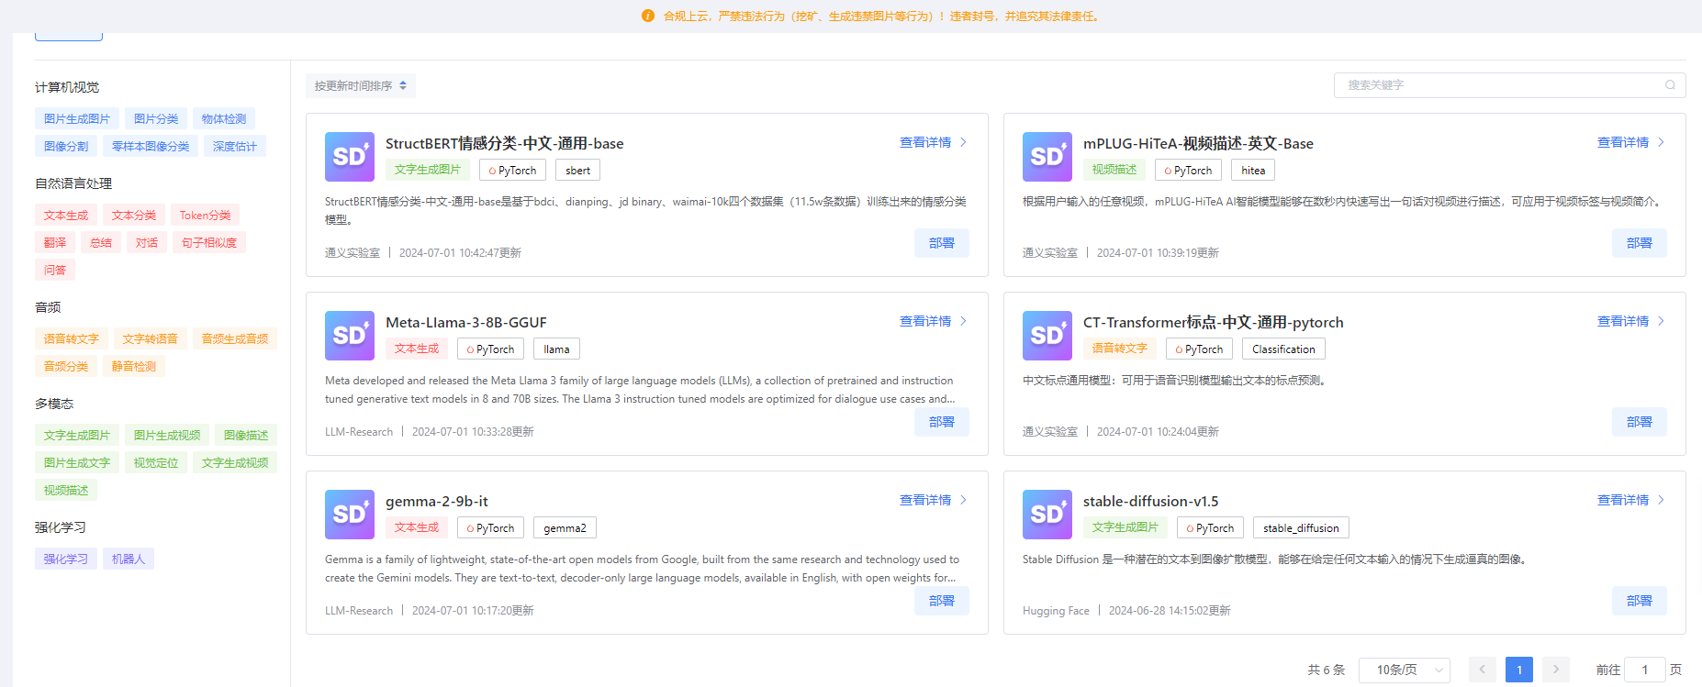The width and height of the screenshot is (1702, 687).
Task: Deploy the CT-Transformer标点 model
Action: pyautogui.click(x=1640, y=422)
